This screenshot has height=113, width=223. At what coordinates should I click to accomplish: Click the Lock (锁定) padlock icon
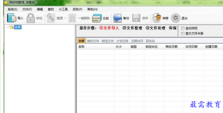coord(31,18)
